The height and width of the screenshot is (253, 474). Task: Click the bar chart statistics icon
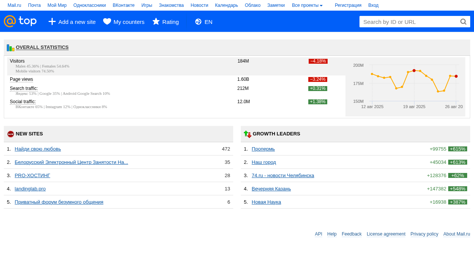click(x=11, y=48)
